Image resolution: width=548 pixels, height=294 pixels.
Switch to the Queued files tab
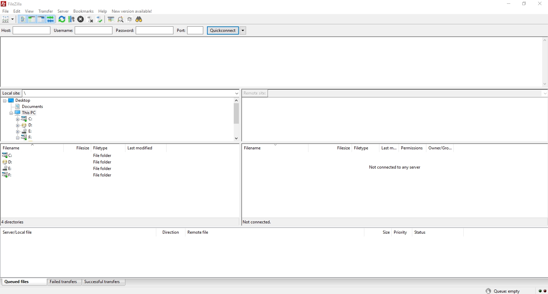tap(24, 282)
